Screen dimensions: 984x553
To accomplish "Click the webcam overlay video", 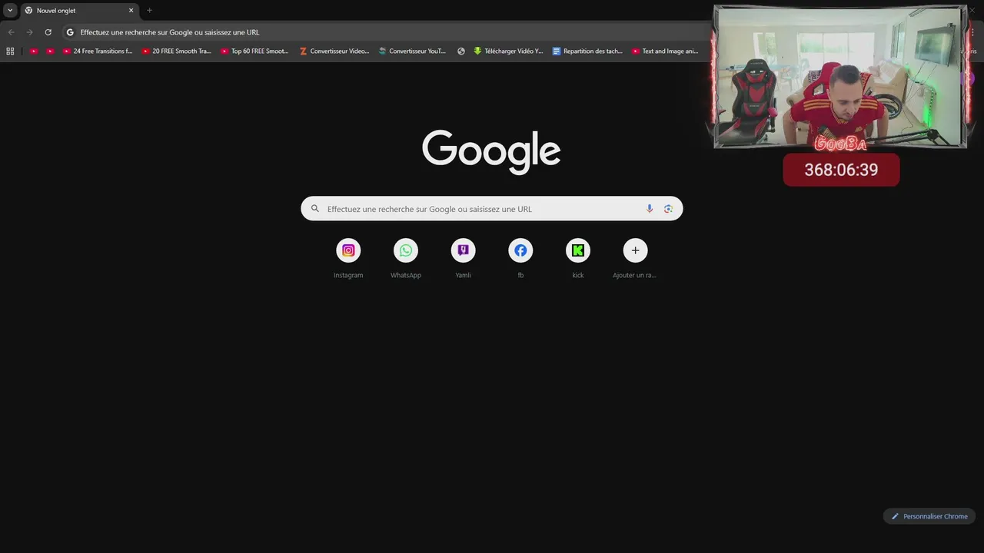I will pos(840,77).
